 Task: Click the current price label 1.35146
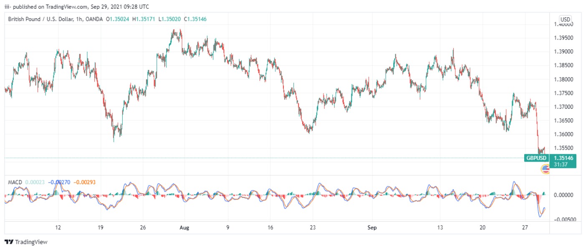point(563,158)
